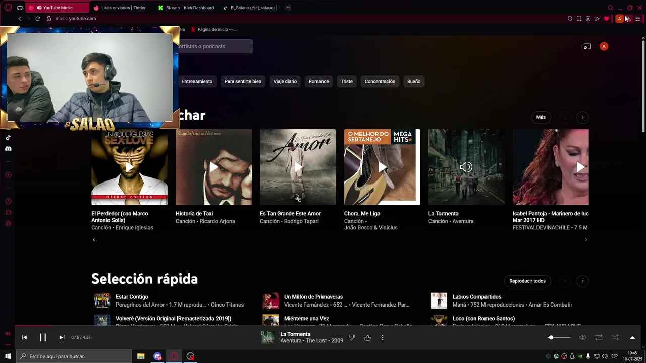Like La Tormenta with thumbs up
Screen dimensions: 646x363
point(367,337)
